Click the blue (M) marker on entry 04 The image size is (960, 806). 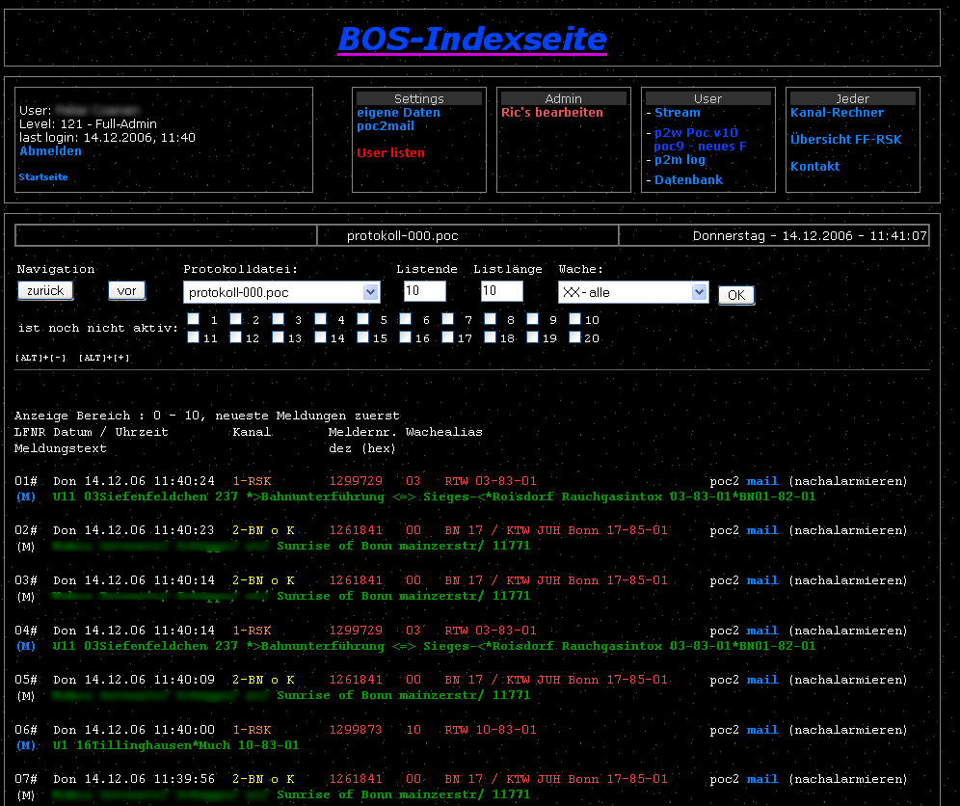pyautogui.click(x=27, y=646)
